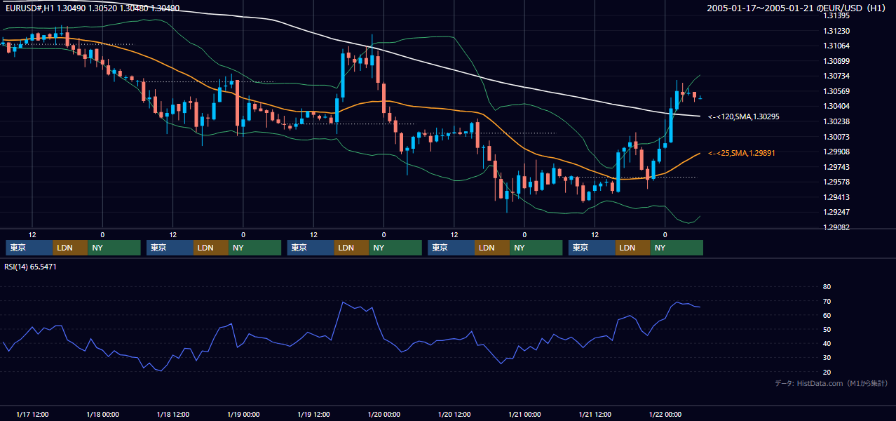Viewport: 896px width, 421px height.
Task: Click price axis value 1.31230
Action: [836, 31]
